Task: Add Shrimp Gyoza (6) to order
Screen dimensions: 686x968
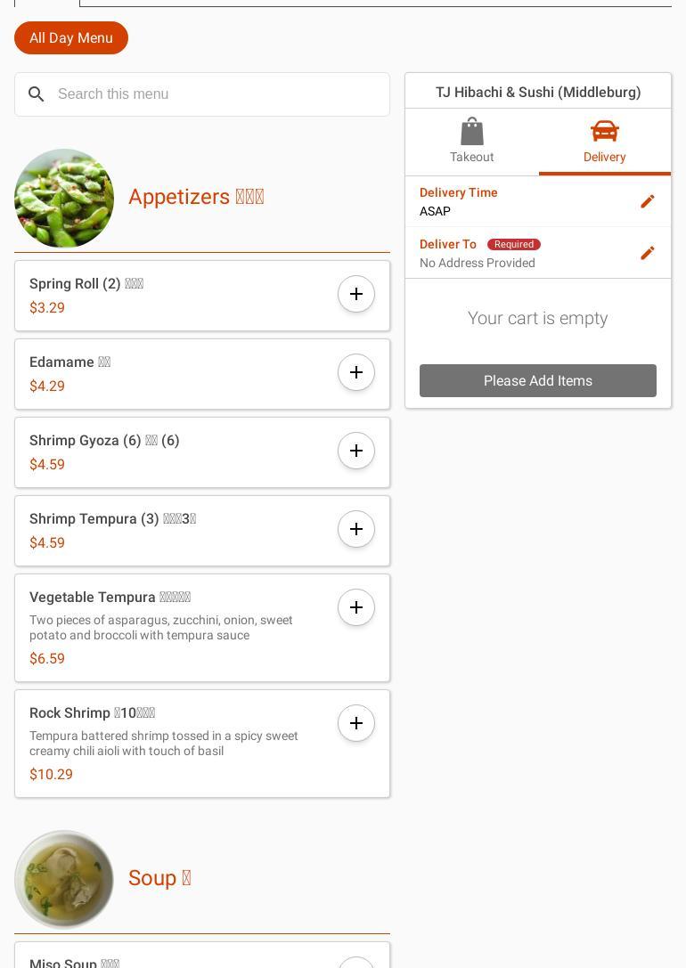Action: tap(356, 451)
